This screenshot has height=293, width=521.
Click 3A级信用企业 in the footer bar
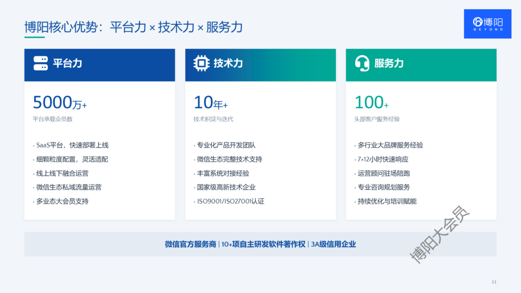point(333,244)
